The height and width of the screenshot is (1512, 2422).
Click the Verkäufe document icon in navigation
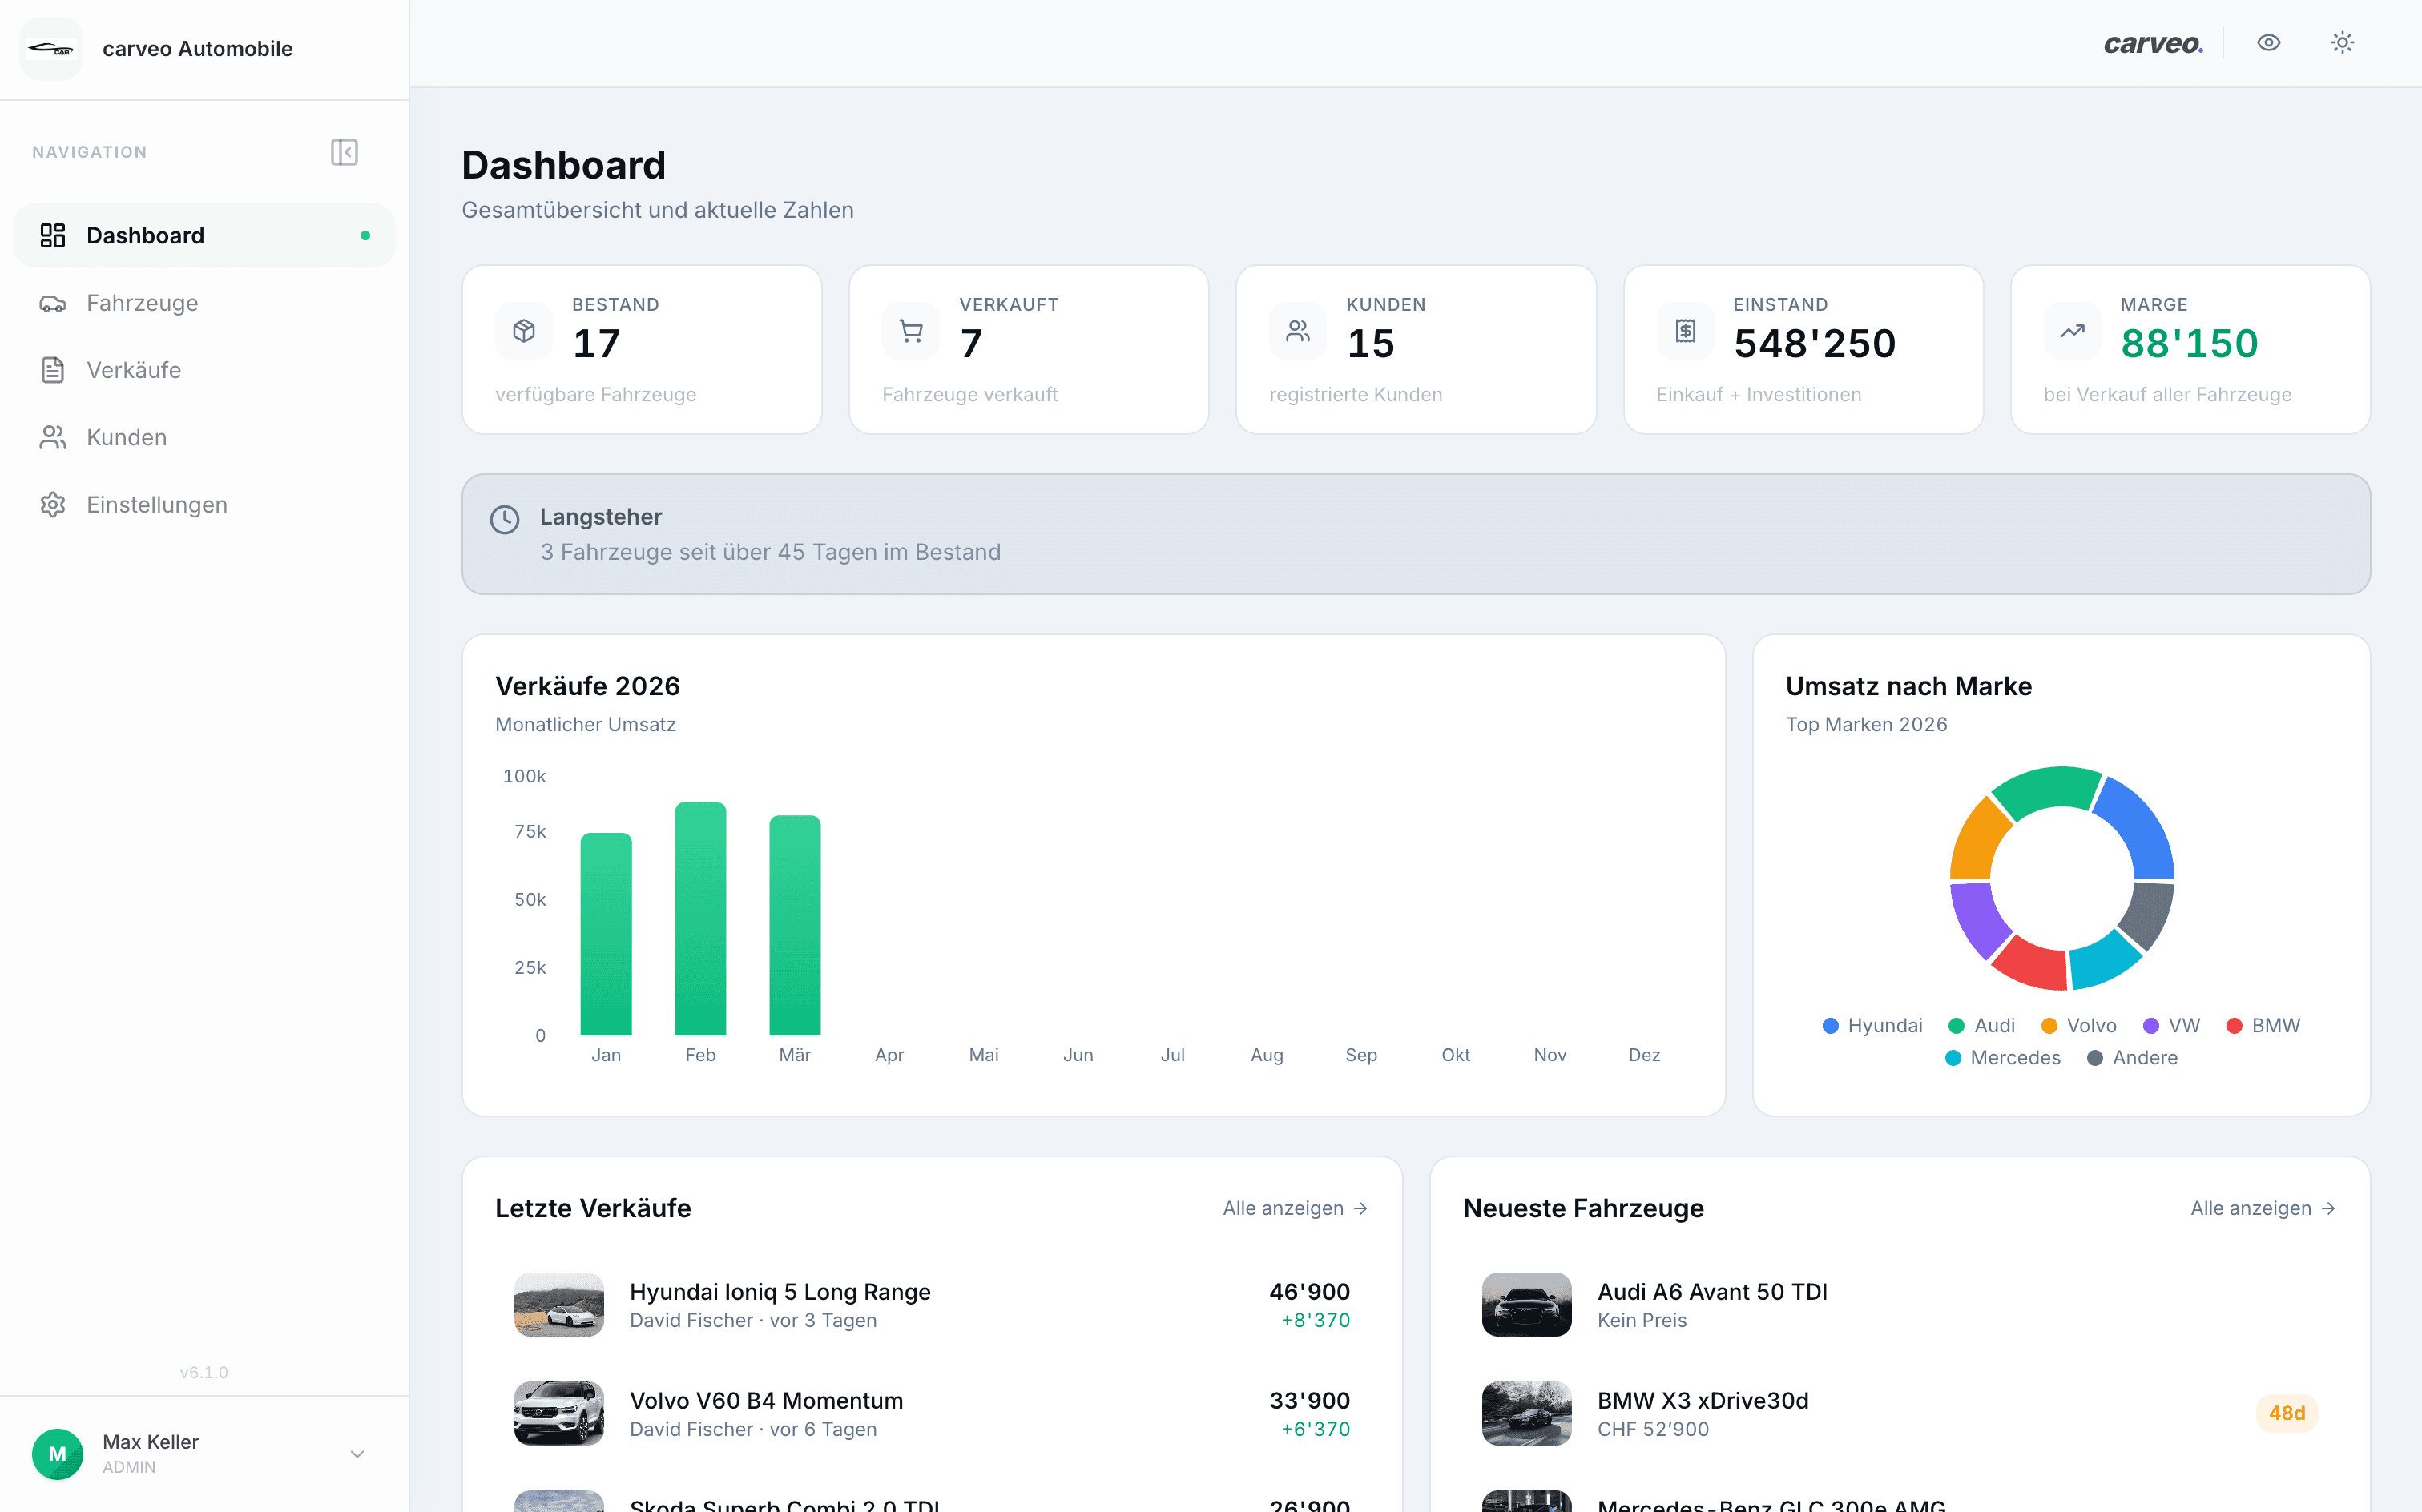click(53, 370)
